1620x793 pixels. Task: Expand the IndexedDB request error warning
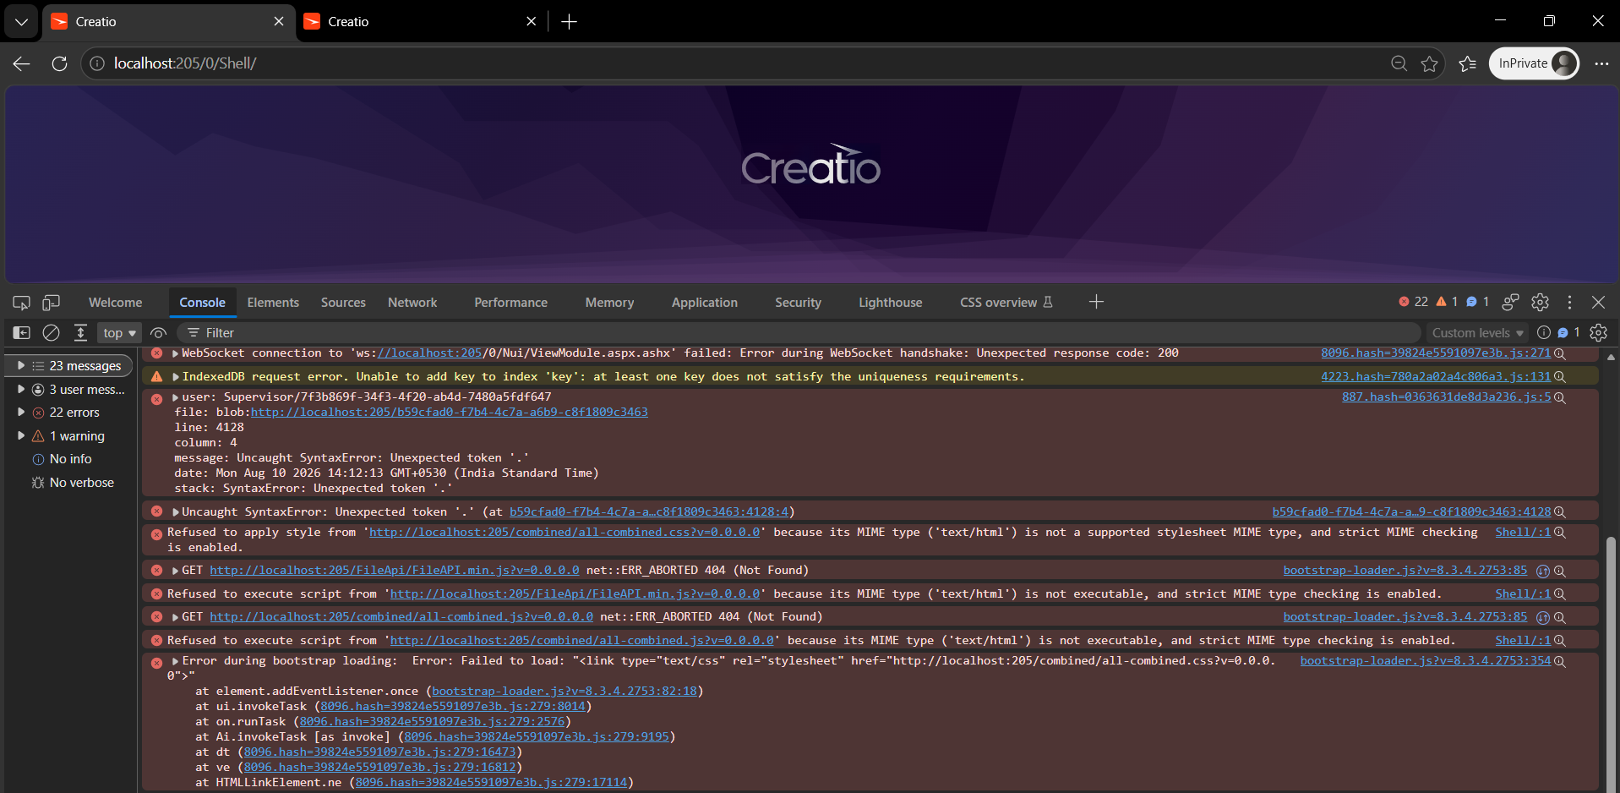175,377
